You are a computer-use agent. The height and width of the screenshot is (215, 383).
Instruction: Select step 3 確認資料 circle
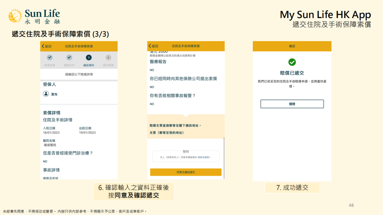(89, 57)
